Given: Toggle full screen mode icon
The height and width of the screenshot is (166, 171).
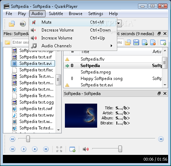Looking at the screenshot, I should [x=59, y=149].
